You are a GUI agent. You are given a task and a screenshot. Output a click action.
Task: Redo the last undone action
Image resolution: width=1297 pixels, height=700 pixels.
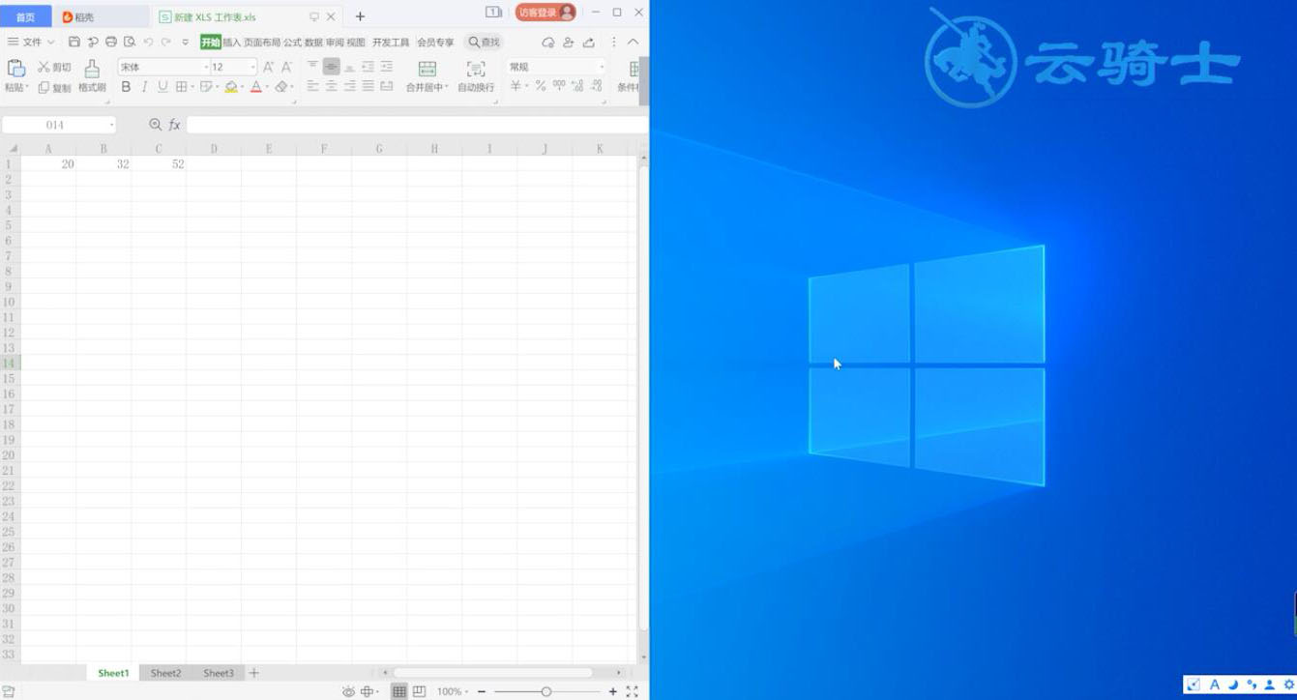click(166, 43)
